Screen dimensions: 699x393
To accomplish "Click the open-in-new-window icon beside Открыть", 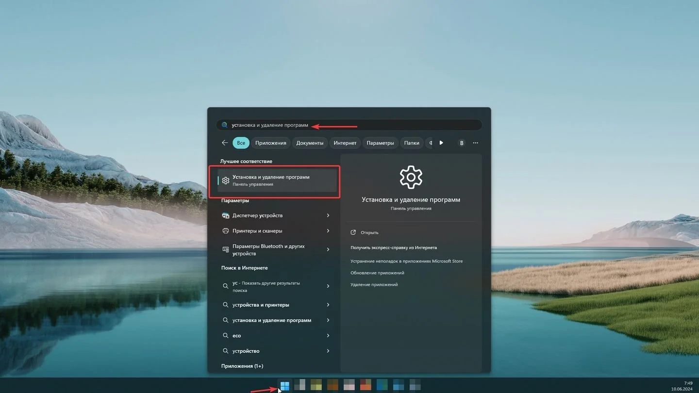I will tap(353, 232).
